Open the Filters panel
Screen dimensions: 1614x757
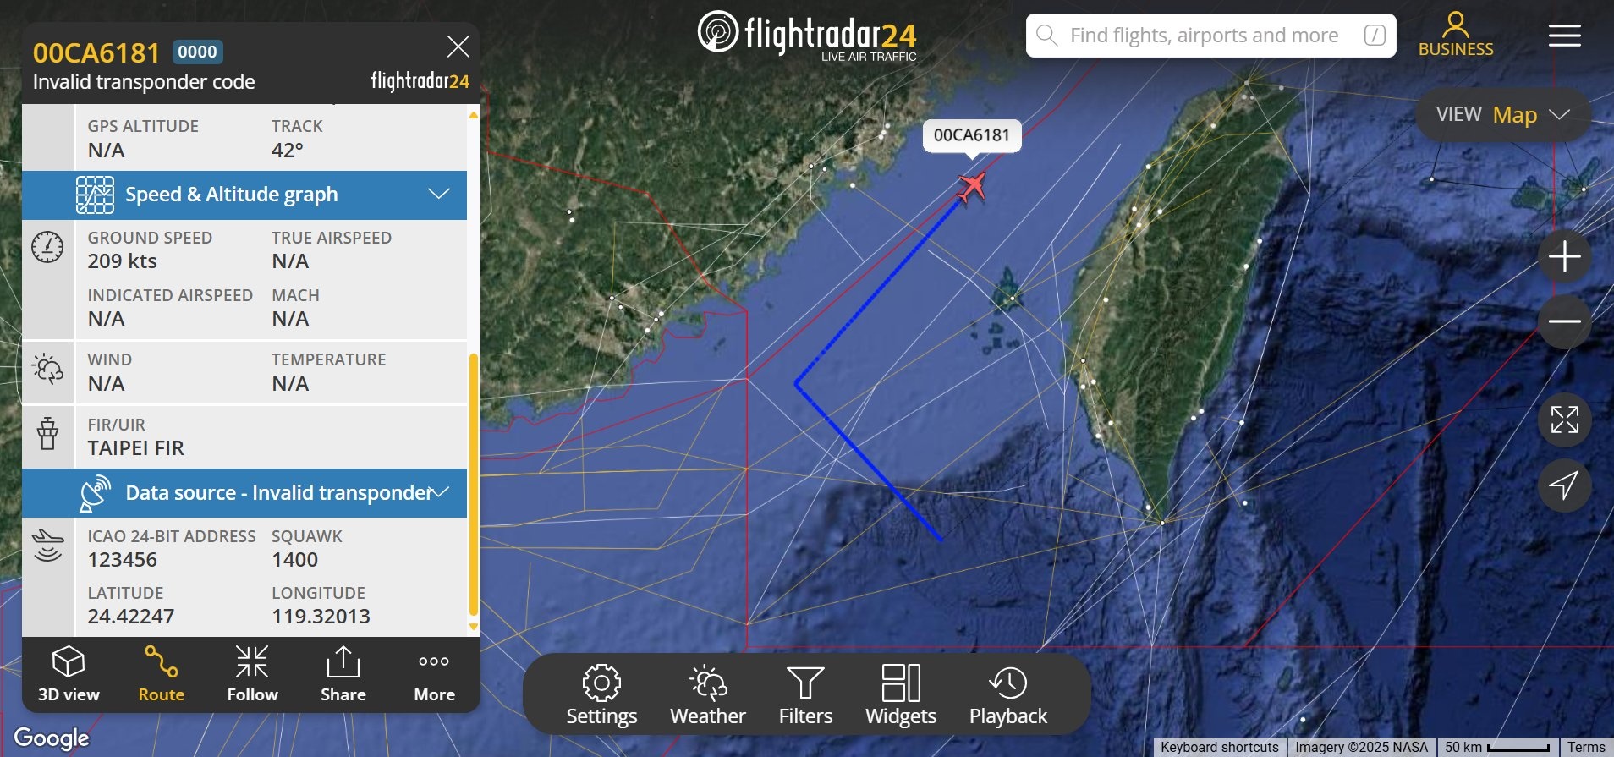point(805,695)
